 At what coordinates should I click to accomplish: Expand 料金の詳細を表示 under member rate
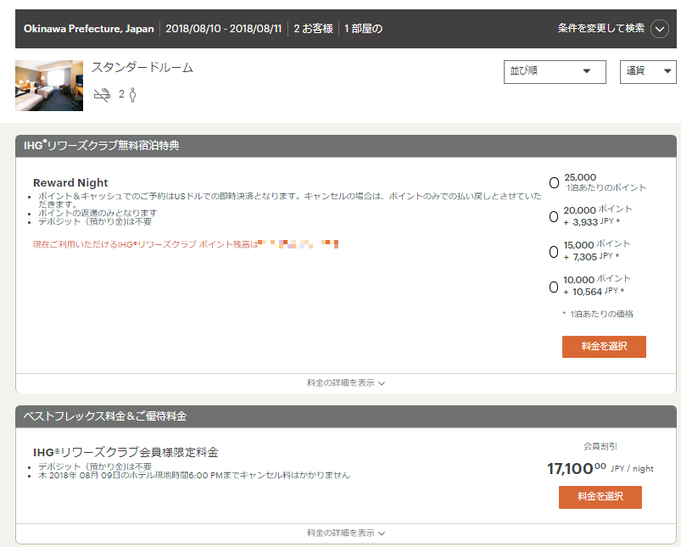click(346, 533)
